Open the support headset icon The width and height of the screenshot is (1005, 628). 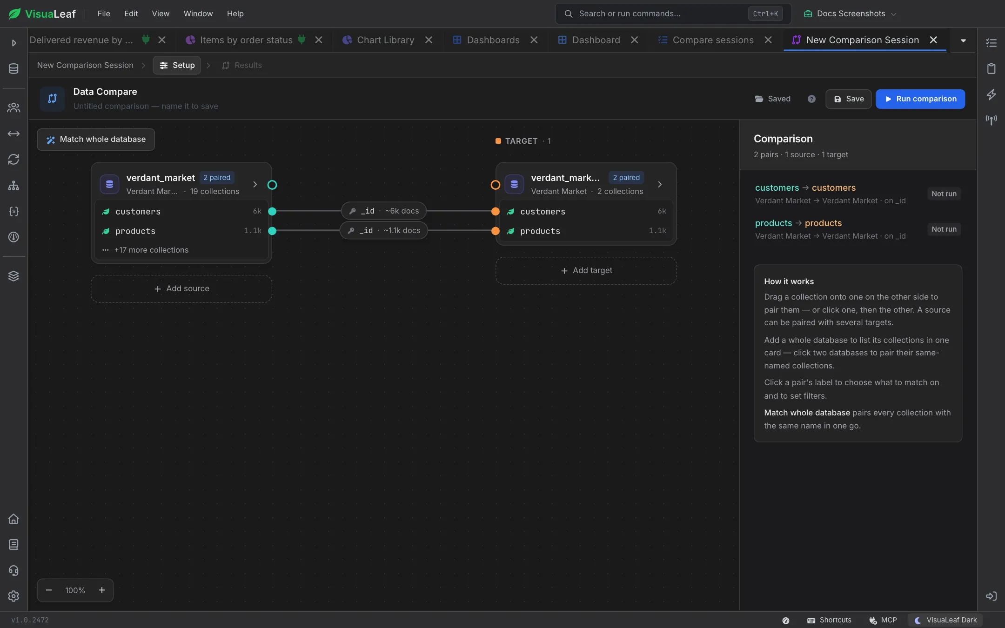[13, 570]
